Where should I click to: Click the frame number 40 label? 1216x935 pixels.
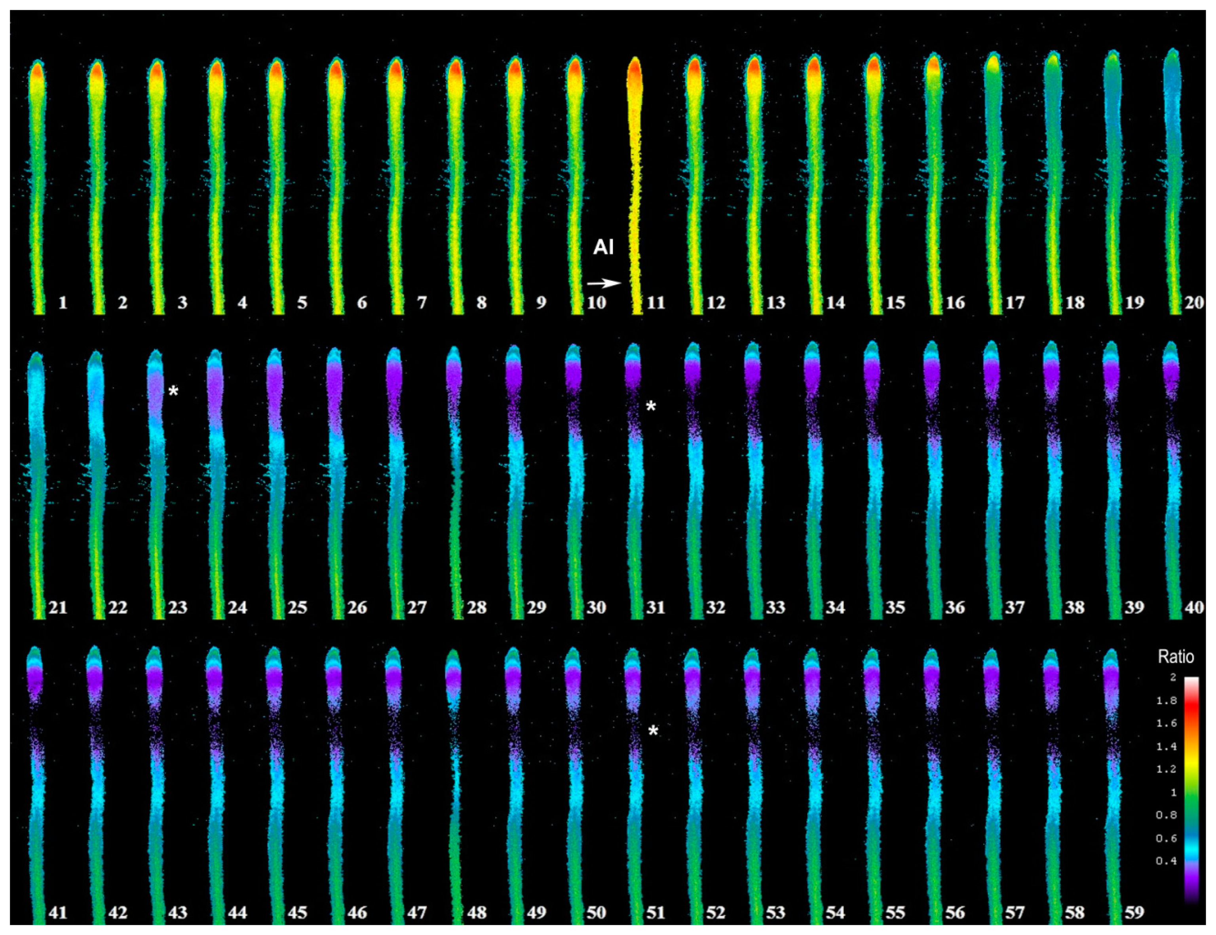pyautogui.click(x=1194, y=608)
